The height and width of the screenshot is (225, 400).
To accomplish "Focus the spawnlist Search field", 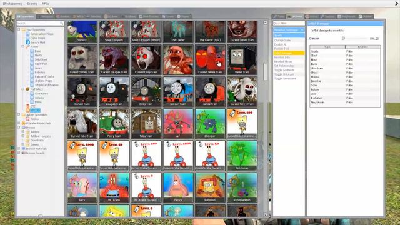I will point(40,23).
